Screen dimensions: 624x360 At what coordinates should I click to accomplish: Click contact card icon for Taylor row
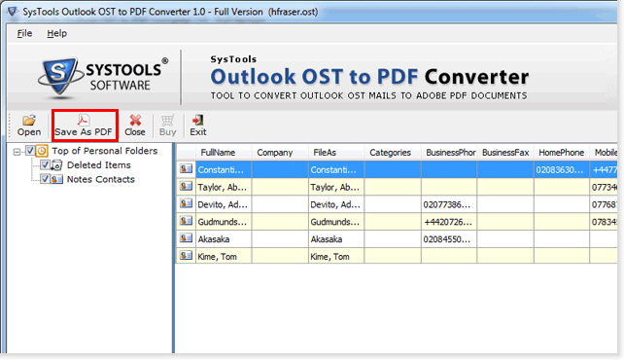point(186,187)
